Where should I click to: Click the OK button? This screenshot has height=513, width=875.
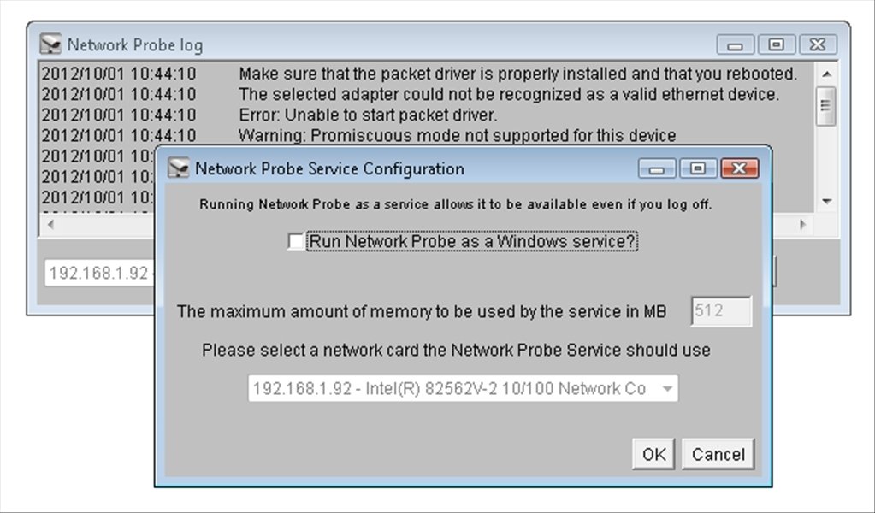point(653,454)
